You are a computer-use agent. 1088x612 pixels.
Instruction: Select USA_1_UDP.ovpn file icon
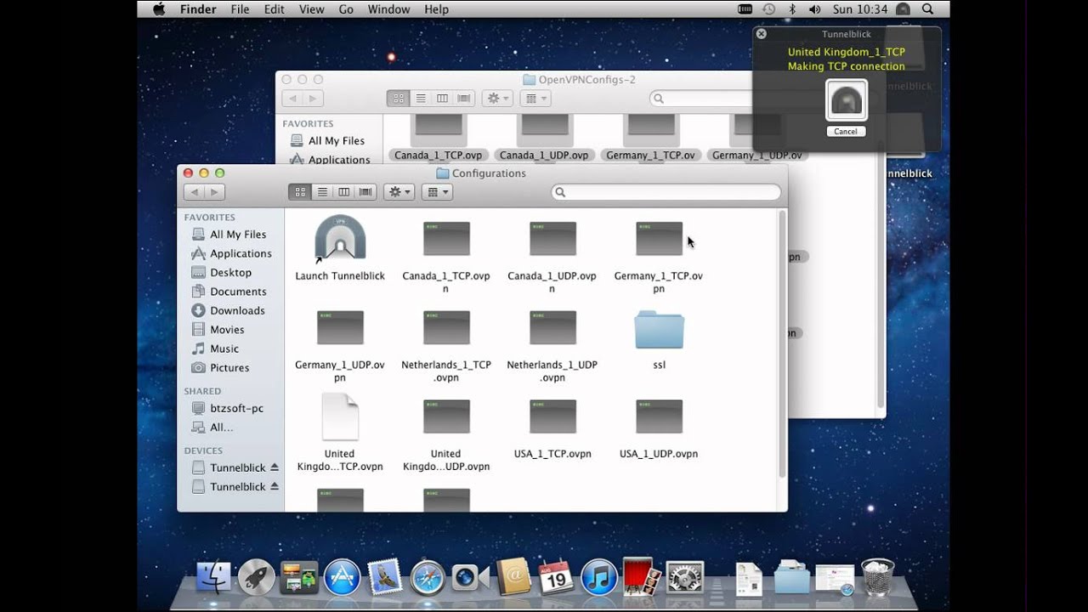[659, 416]
